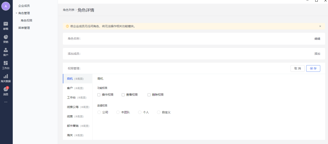Open 菜单管理 in left navigation

24,28
